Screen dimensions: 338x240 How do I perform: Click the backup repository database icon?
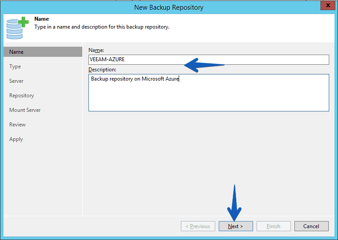17,28
